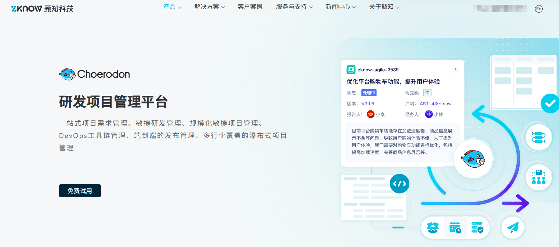
Task: Open sprint link ART-43:zknow
Action: [x=438, y=104]
